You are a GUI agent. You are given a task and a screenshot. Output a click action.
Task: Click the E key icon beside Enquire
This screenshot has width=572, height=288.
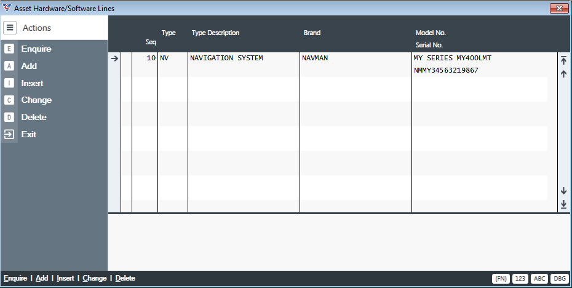9,49
